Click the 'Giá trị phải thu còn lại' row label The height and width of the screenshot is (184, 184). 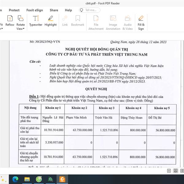tap(30, 130)
